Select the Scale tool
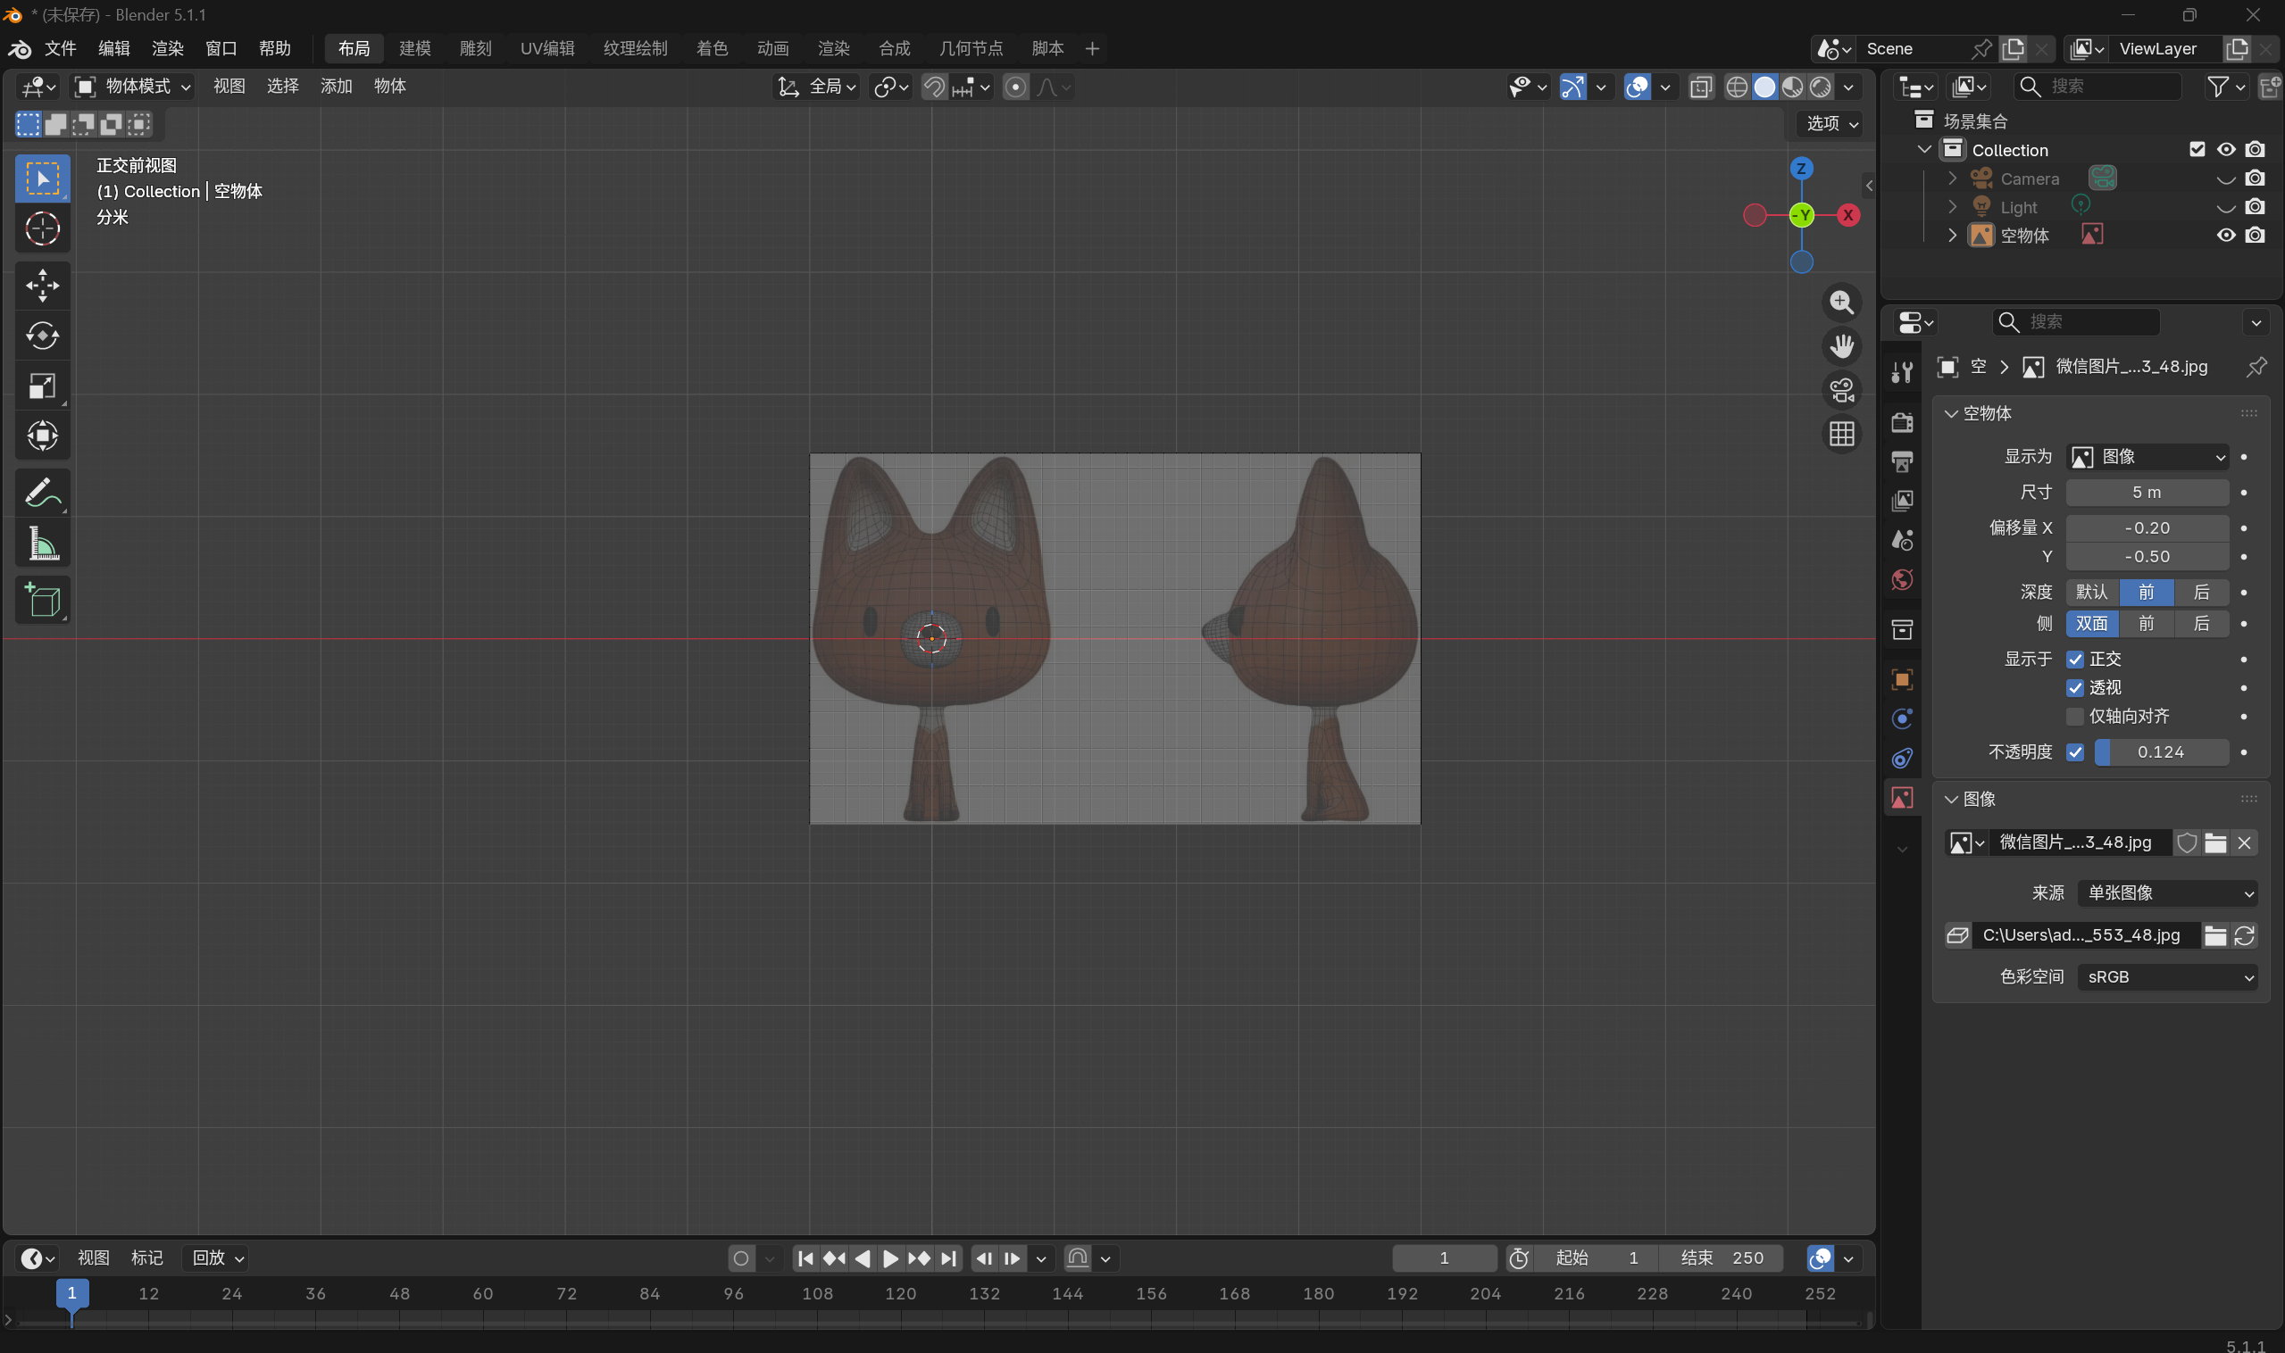Screen dimensions: 2285x1353 pos(42,386)
